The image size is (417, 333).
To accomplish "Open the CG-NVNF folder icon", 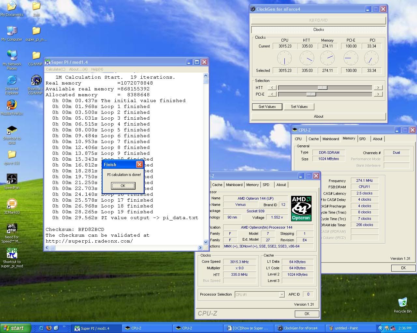I will pyautogui.click(x=36, y=59).
